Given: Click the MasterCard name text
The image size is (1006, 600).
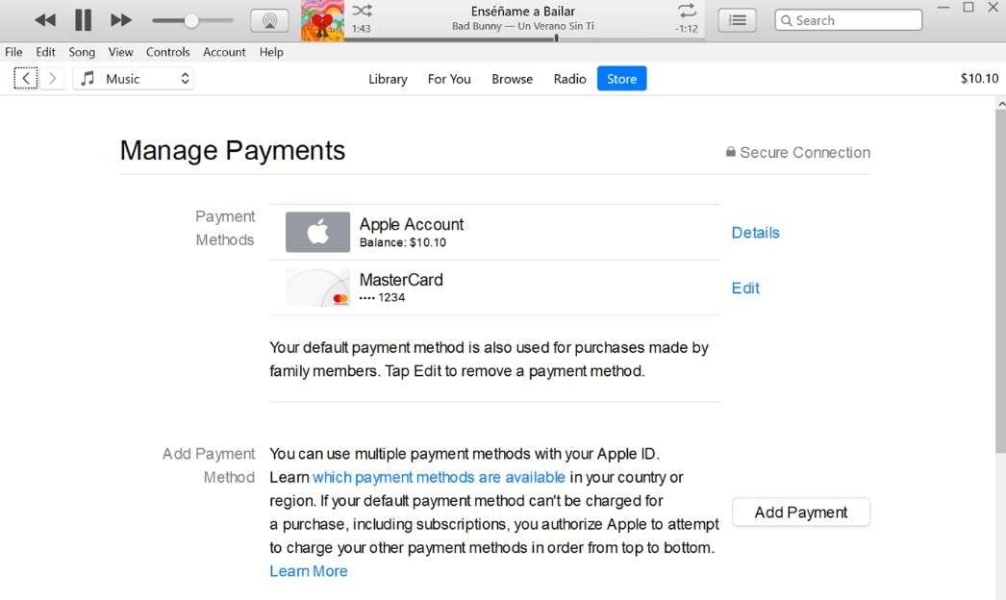Looking at the screenshot, I should point(401,280).
